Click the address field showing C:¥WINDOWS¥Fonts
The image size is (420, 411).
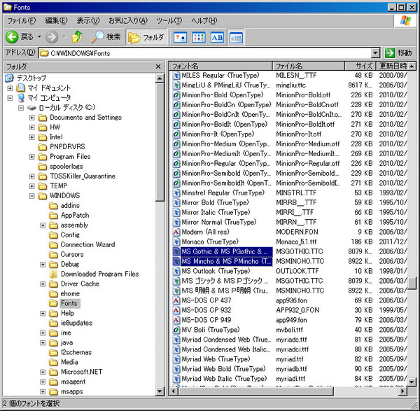pyautogui.click(x=206, y=53)
